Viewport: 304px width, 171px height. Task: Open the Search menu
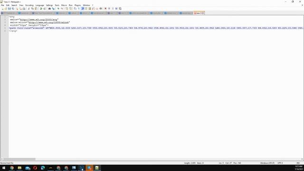tap(14, 5)
